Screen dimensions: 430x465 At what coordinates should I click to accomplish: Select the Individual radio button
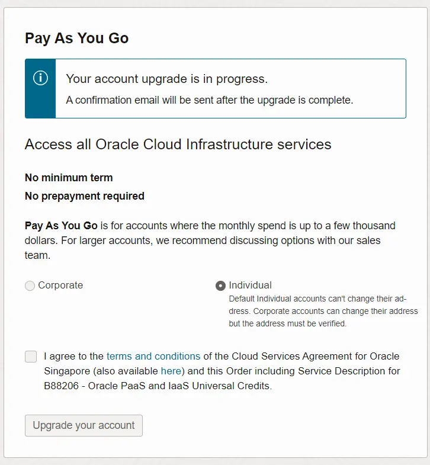tap(220, 286)
